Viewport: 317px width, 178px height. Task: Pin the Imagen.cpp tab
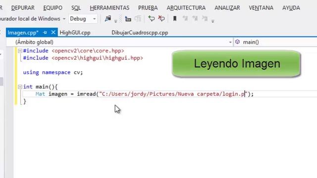[45, 33]
